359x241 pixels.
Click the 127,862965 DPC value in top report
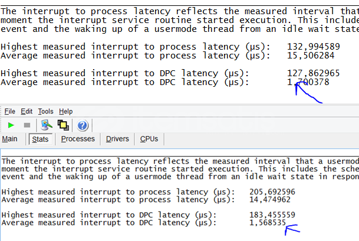[313, 74]
